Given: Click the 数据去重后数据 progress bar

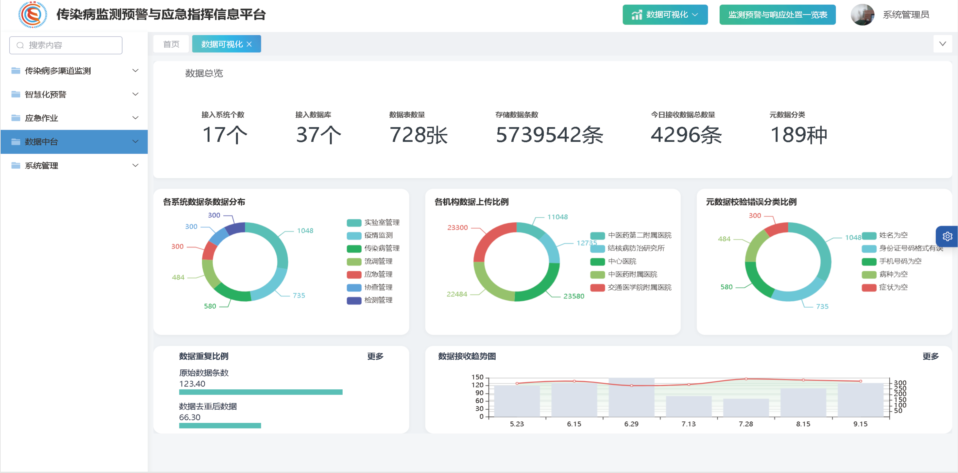Looking at the screenshot, I should 220,425.
